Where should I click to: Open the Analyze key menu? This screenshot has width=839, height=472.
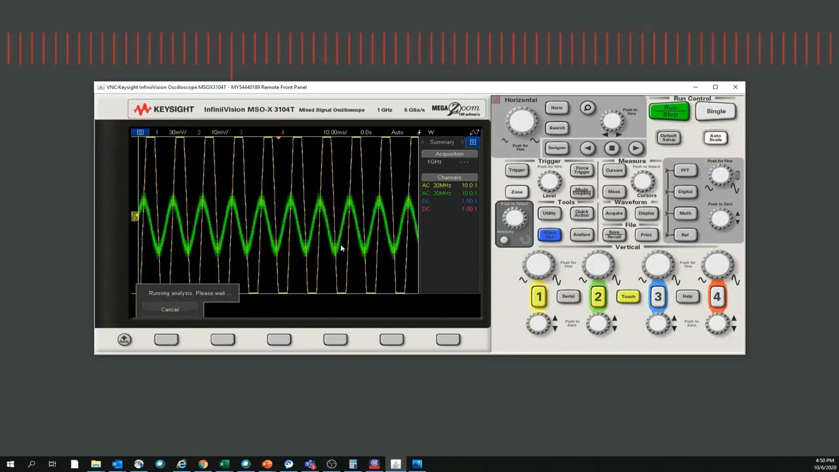[581, 235]
